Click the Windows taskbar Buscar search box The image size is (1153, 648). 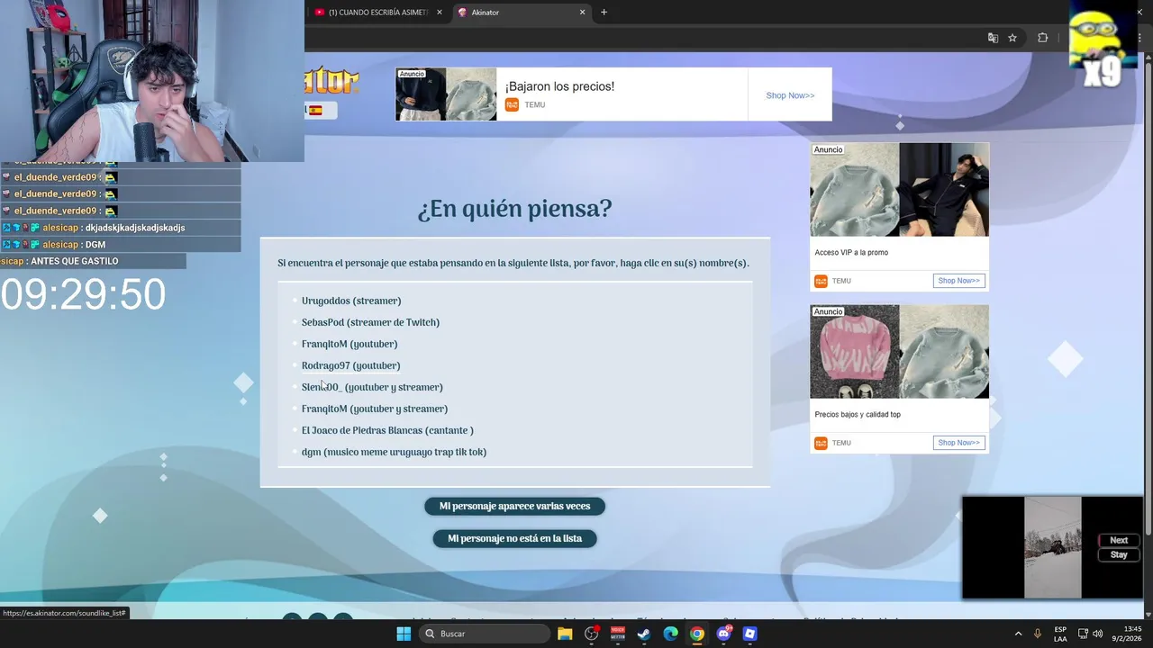pos(486,634)
